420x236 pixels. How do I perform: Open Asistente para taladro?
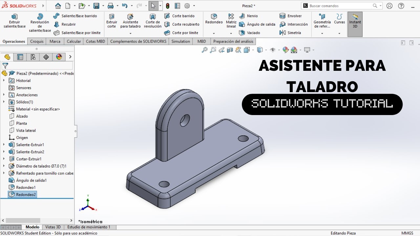[x=130, y=21]
